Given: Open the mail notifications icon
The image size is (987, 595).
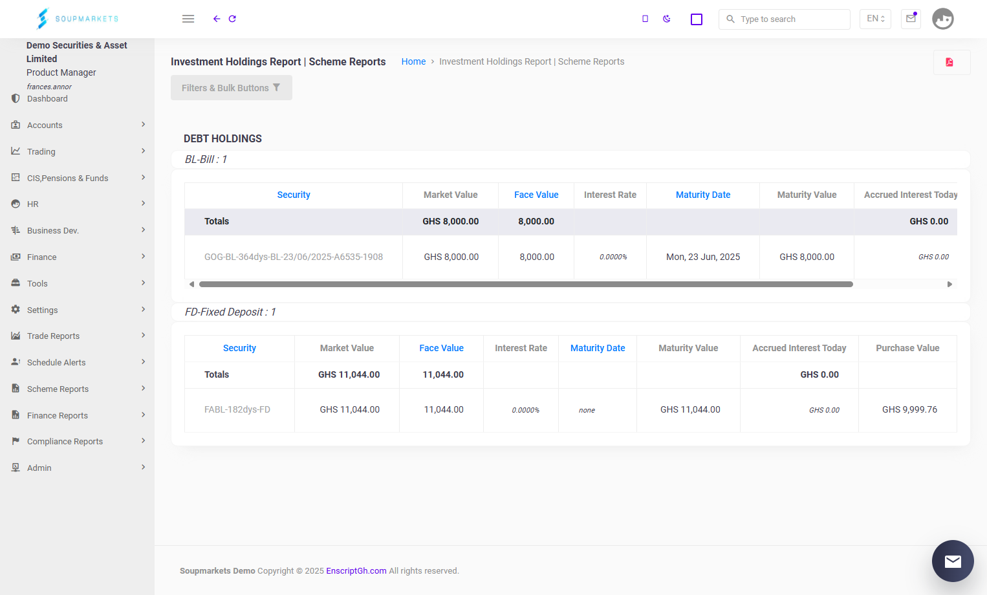Looking at the screenshot, I should click(911, 18).
